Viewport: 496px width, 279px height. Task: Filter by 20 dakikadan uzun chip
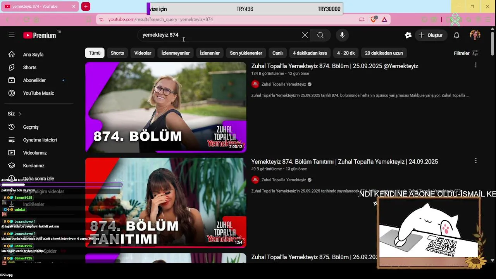(384, 53)
